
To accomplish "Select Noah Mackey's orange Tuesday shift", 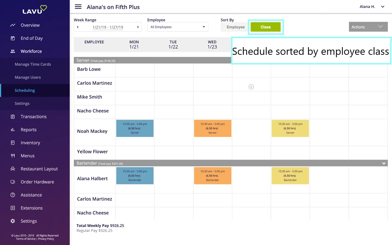I will tap(212, 128).
